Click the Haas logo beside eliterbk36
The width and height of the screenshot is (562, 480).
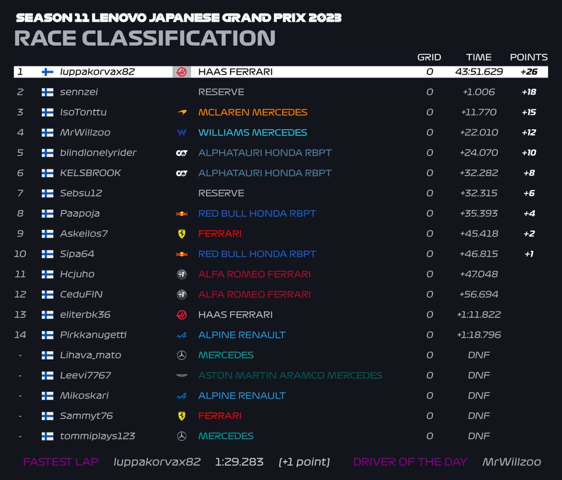(182, 315)
